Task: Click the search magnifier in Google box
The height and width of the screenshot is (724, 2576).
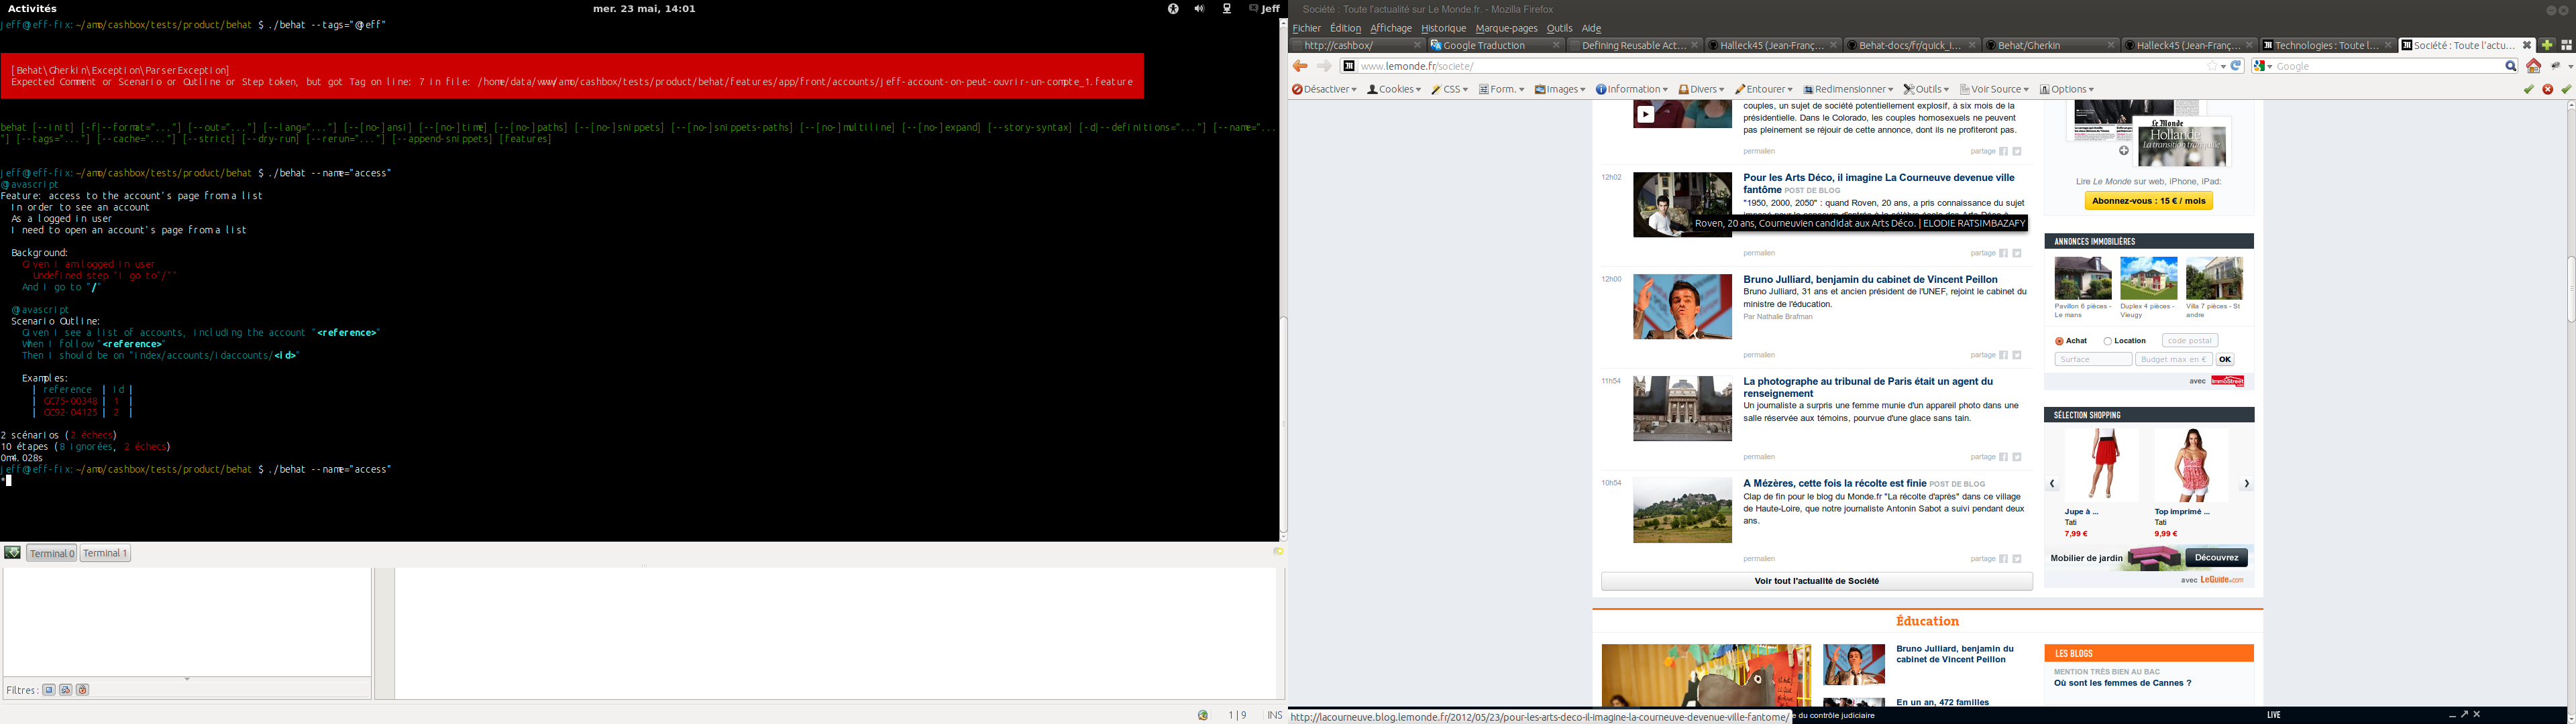Action: point(2510,66)
